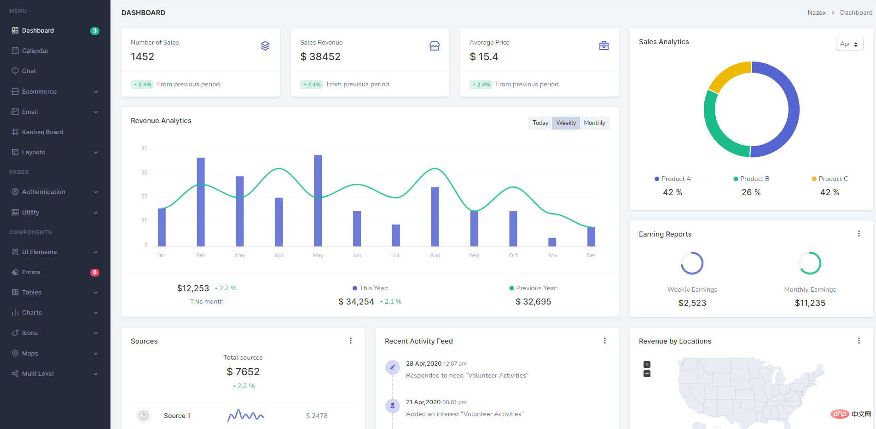Click the Product A legend color dot
Screen dimensions: 876x429
[x=657, y=179]
